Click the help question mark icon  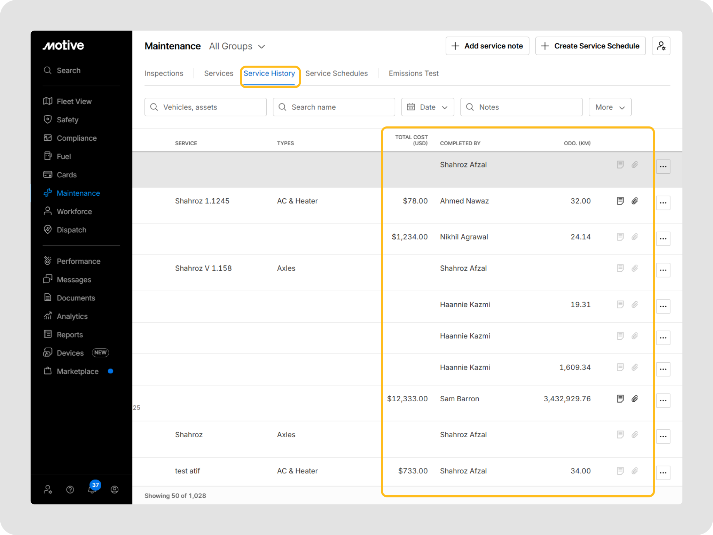[x=70, y=490]
